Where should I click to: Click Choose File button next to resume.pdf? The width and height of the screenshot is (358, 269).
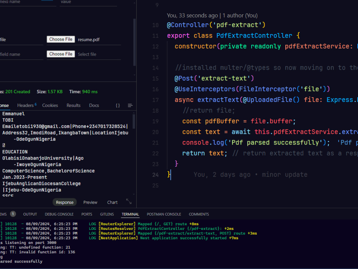(x=61, y=39)
